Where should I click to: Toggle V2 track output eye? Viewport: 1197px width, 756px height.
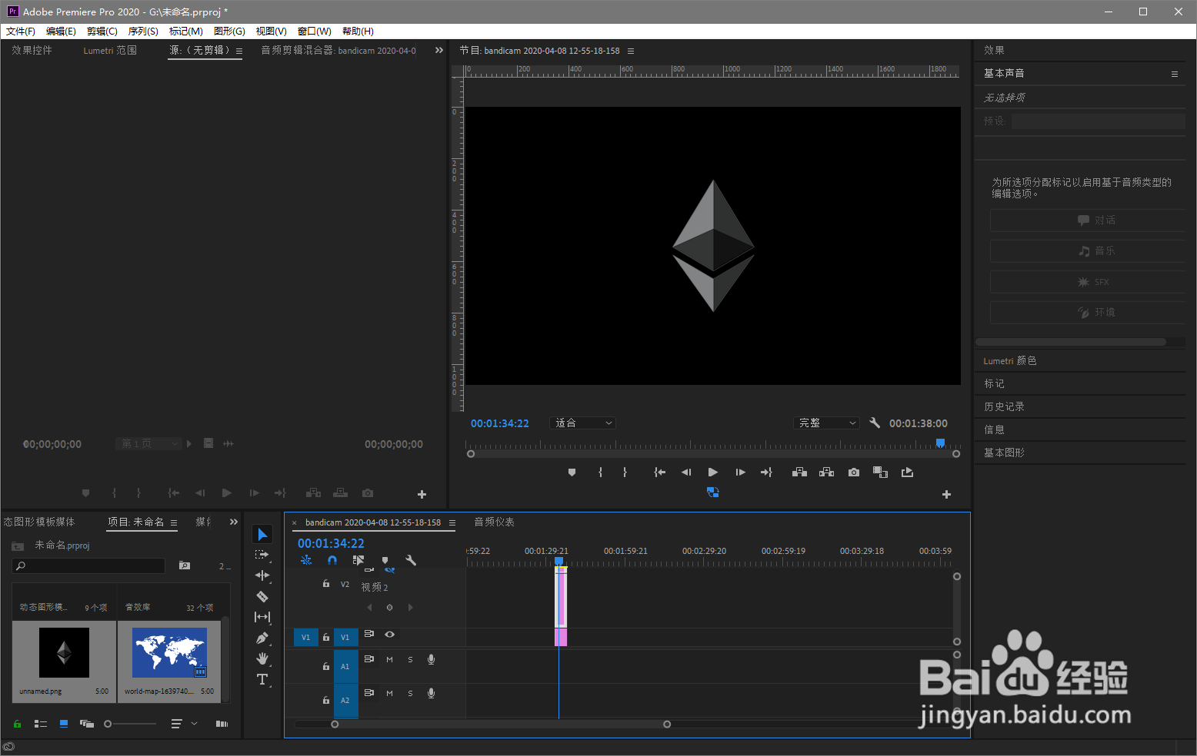pos(390,570)
